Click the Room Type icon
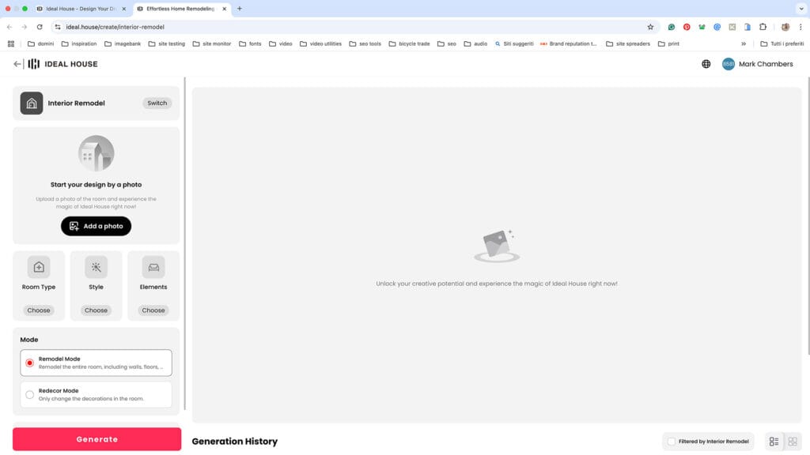810x455 pixels. coord(39,267)
